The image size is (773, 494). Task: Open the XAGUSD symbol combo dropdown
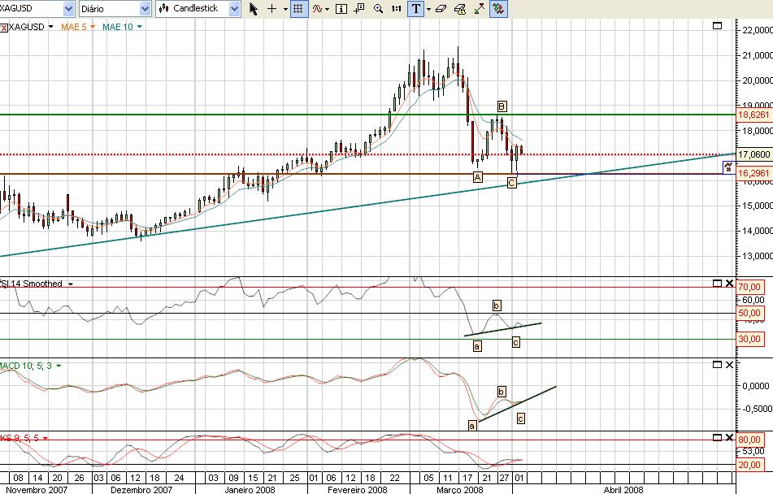pyautogui.click(x=68, y=9)
